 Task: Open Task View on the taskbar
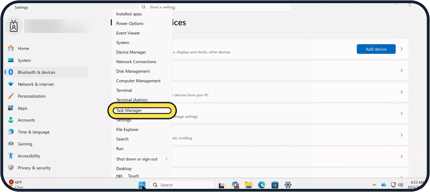tap(222, 185)
